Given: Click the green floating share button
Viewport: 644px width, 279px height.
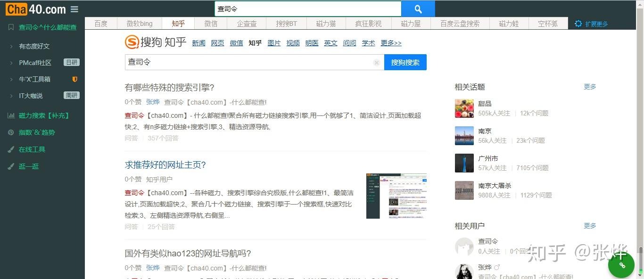Looking at the screenshot, I should point(621,265).
